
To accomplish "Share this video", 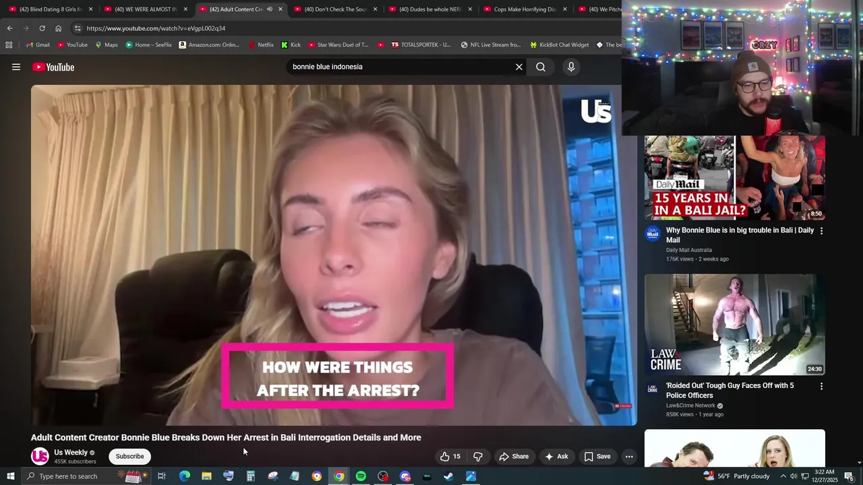I will [514, 456].
